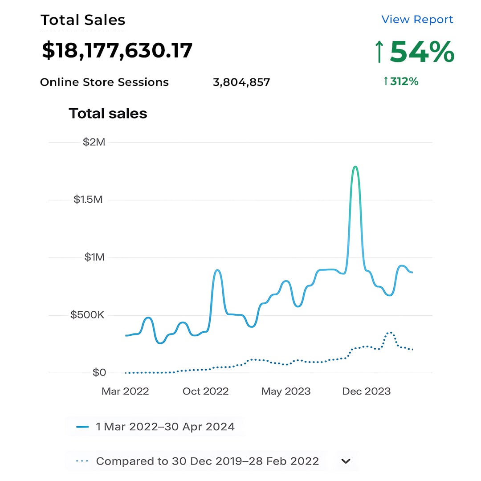The height and width of the screenshot is (481, 481).
Task: Open the View Report link
Action: click(417, 20)
